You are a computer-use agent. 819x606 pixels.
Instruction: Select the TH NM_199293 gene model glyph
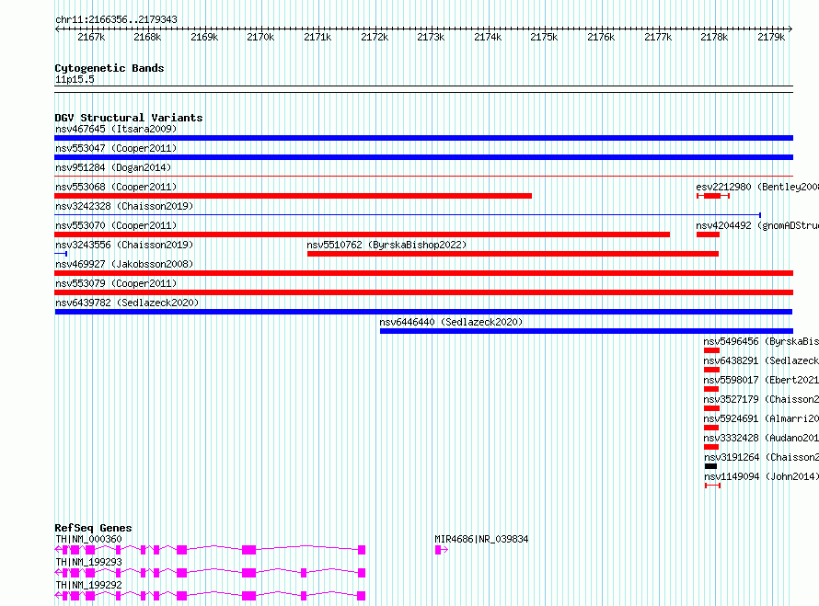[210, 573]
